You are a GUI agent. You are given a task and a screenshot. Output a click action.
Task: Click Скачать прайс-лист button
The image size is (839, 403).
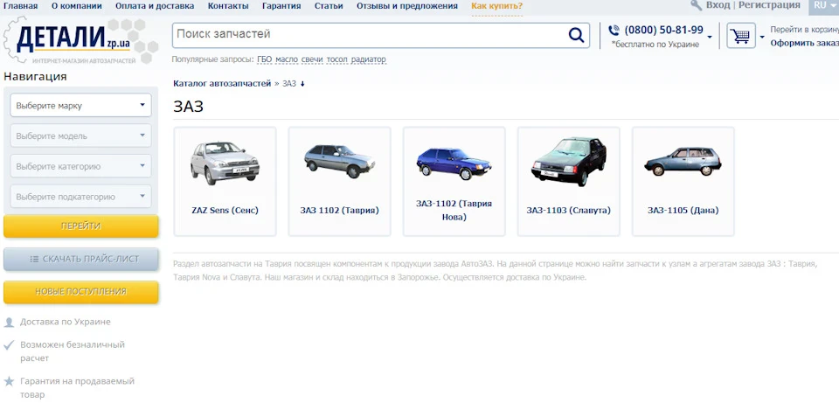80,259
